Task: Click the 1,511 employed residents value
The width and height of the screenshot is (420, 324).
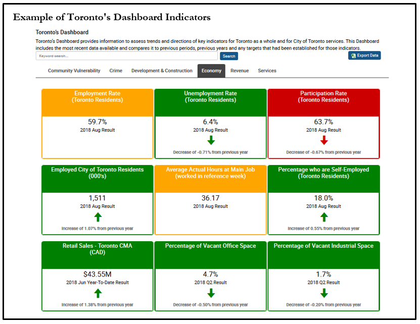Action: [98, 198]
